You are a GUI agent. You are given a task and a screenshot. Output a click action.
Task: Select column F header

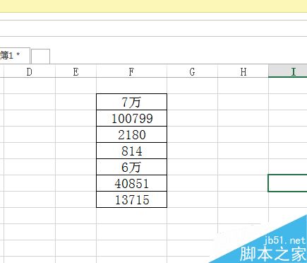tap(131, 71)
